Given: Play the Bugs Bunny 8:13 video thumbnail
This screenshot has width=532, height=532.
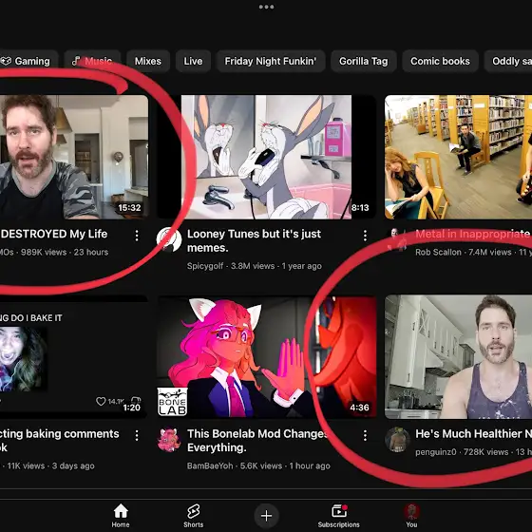Looking at the screenshot, I should coord(266,157).
